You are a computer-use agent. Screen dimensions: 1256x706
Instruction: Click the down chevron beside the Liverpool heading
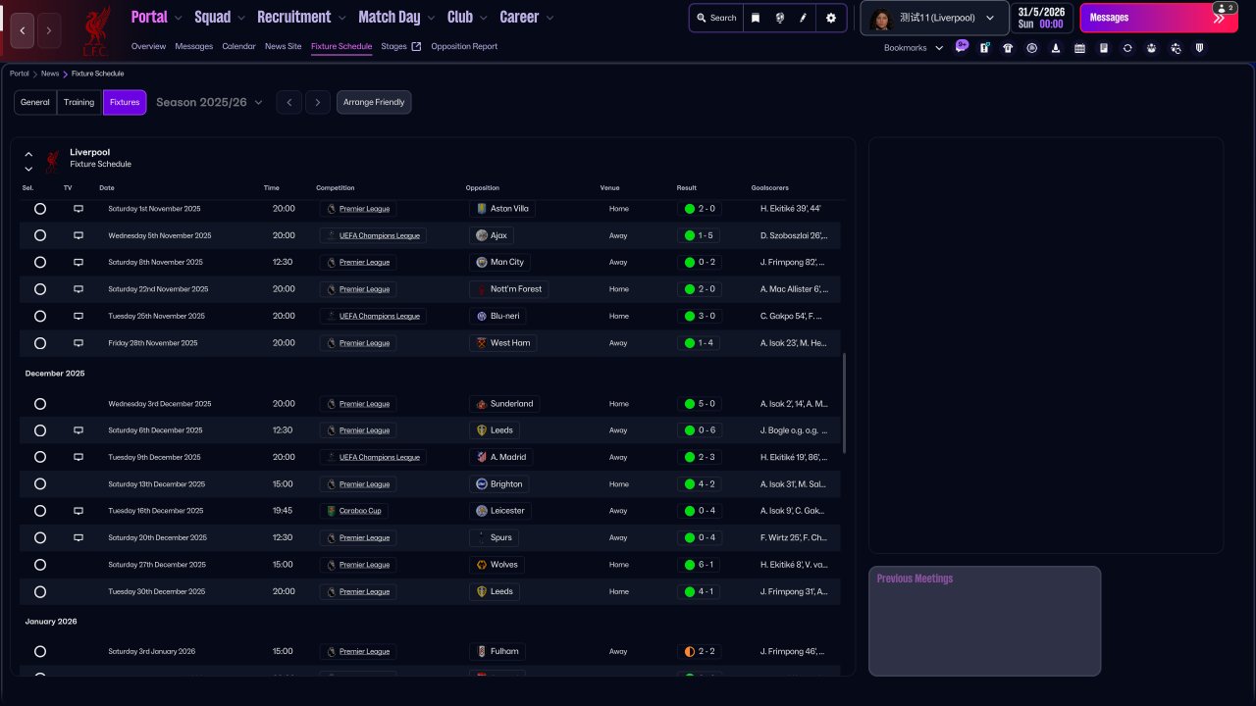(x=28, y=169)
